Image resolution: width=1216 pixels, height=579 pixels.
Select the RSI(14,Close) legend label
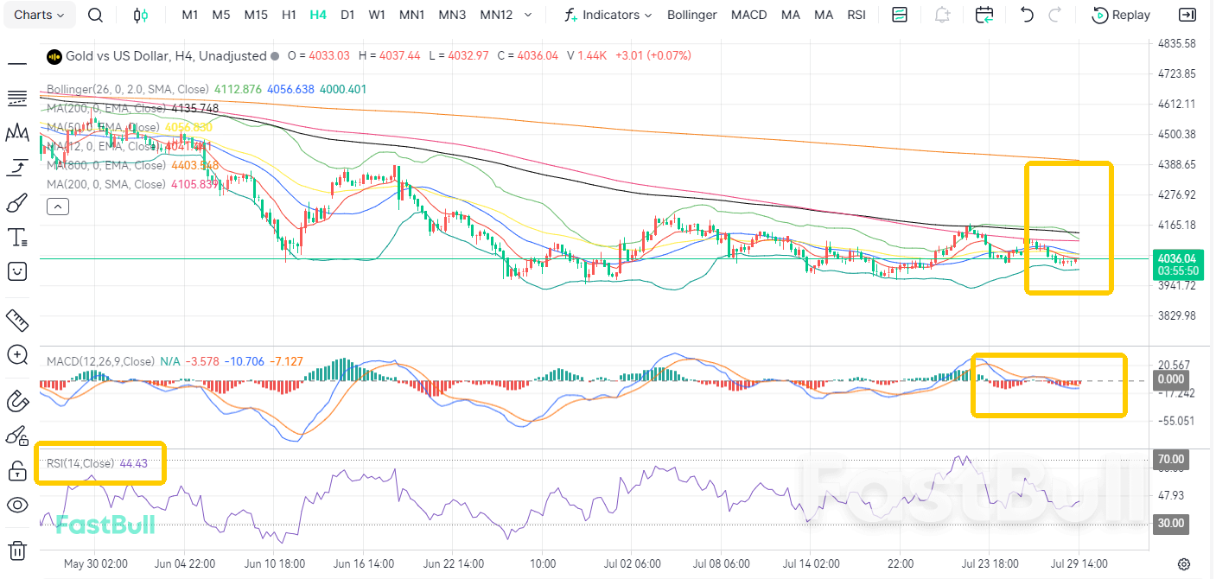(x=80, y=463)
